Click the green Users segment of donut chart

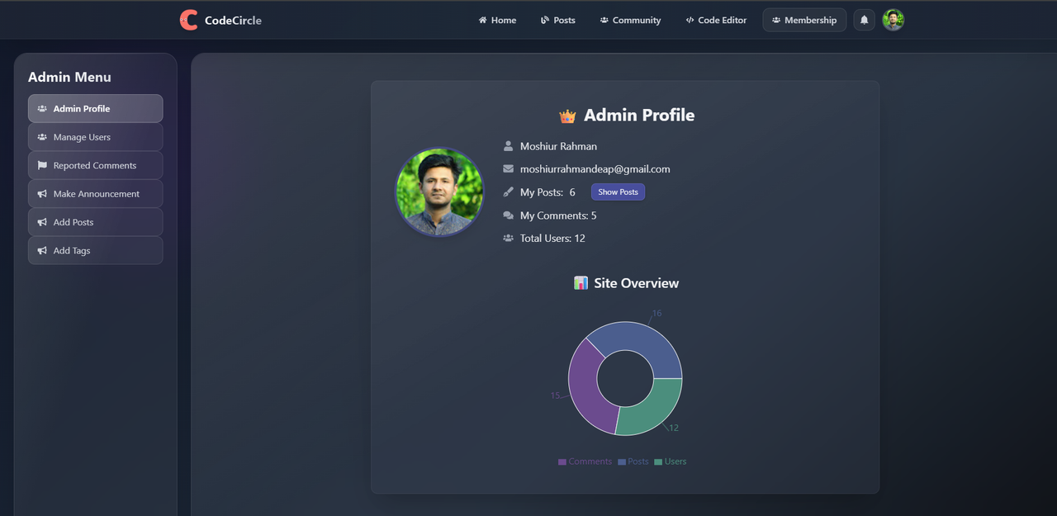[x=654, y=410]
